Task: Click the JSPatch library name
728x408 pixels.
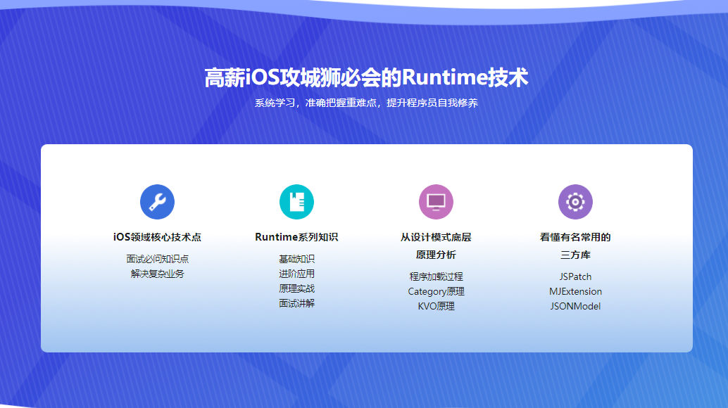Action: [575, 276]
